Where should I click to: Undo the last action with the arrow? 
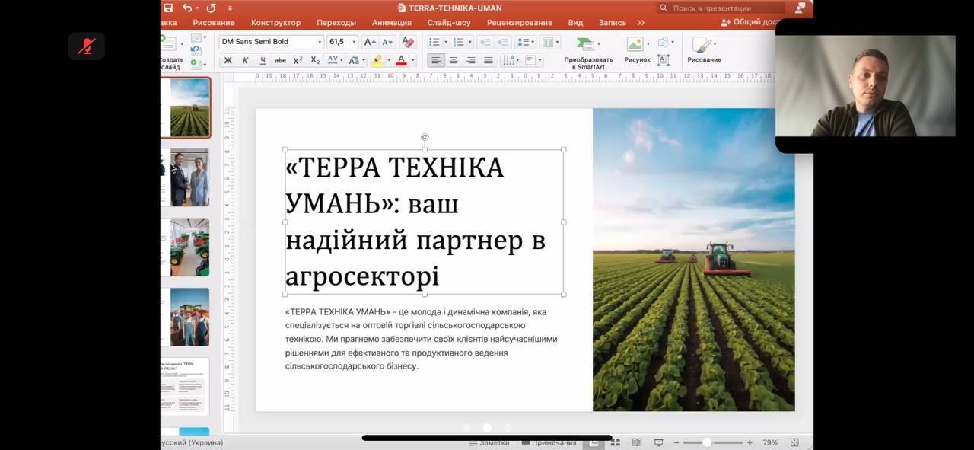[186, 8]
